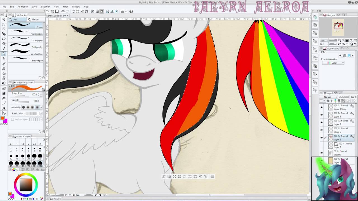
Task: Choose brush size 50 preset
Action: pyautogui.click(x=17, y=164)
